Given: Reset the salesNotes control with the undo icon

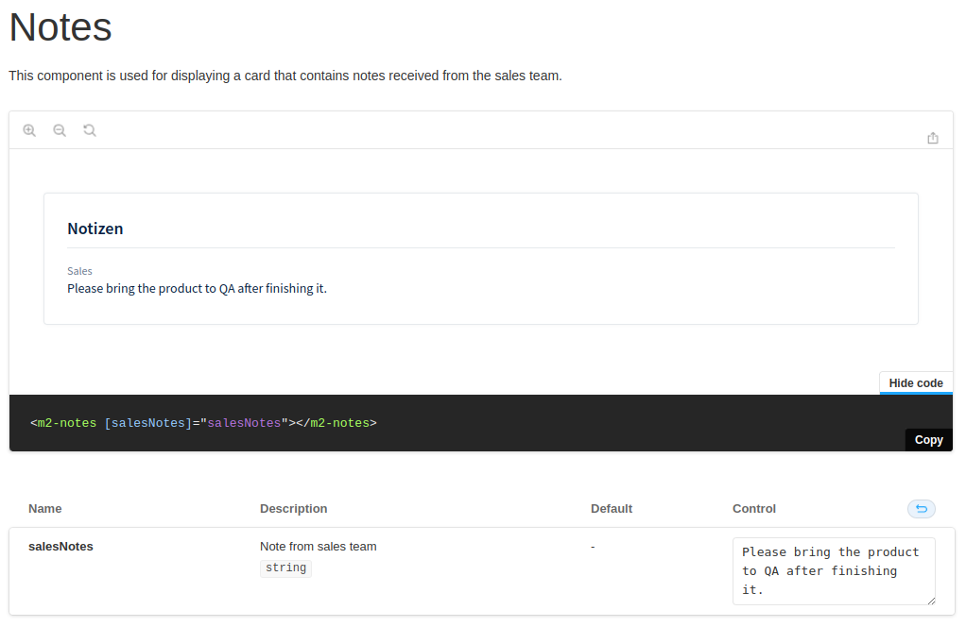Looking at the screenshot, I should coord(921,508).
